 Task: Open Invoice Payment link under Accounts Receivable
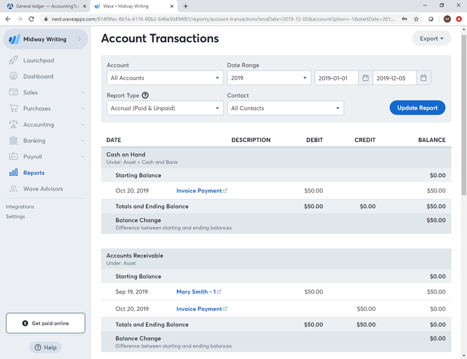[x=199, y=309]
